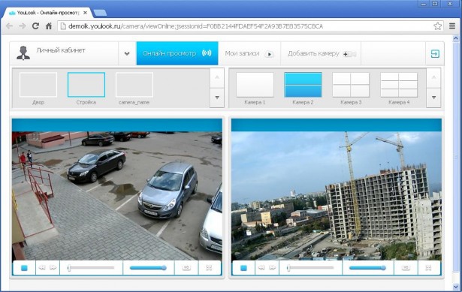The height and width of the screenshot is (292, 462).
Task: Click the browser forward button
Action: pos(23,26)
